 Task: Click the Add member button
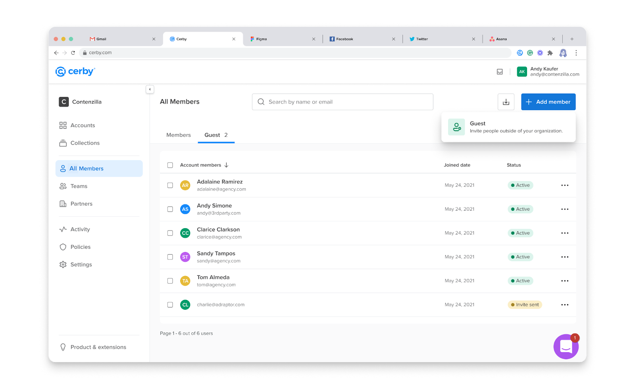pos(548,102)
